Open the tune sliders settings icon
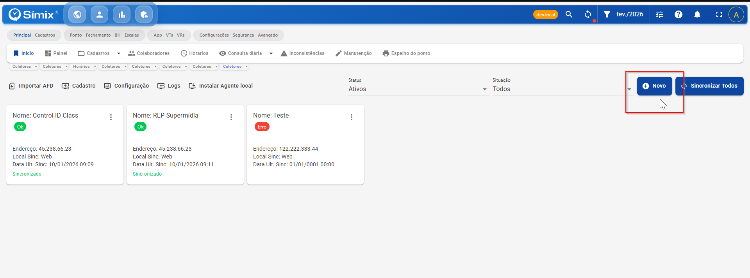Viewport: 750px width, 278px height. (659, 14)
